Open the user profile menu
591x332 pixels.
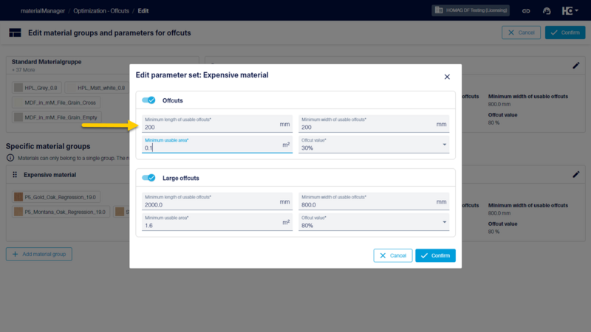point(570,11)
